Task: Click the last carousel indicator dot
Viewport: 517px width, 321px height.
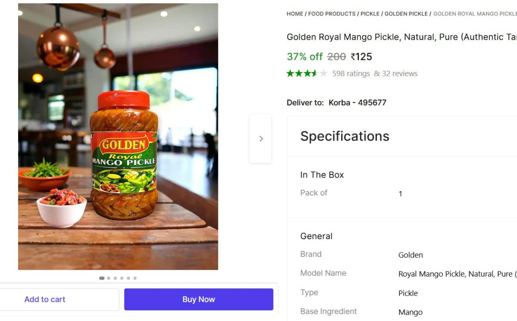Action: tap(135, 278)
